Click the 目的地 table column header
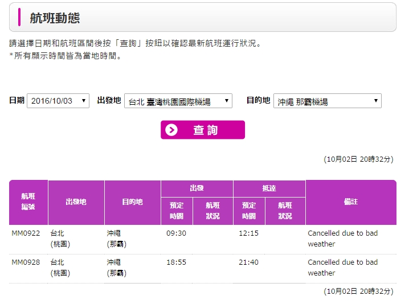This screenshot has height=308, width=413. (x=133, y=202)
